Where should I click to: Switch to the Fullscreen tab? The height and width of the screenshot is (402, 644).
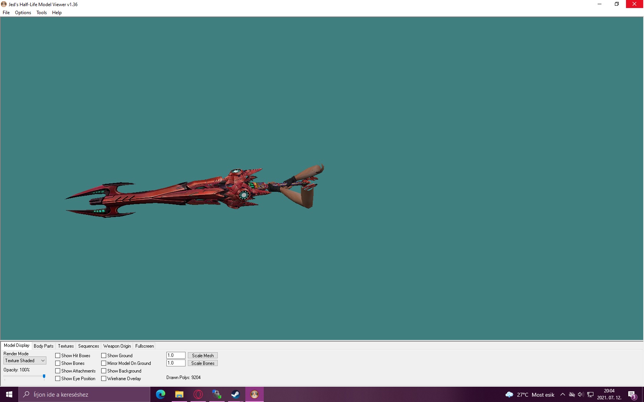click(x=145, y=346)
